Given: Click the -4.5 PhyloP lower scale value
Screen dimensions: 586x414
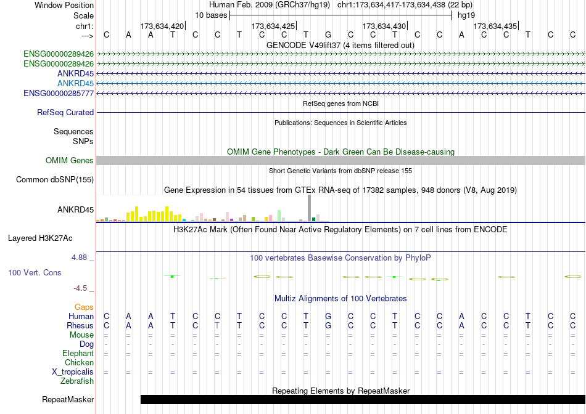Looking at the screenshot, I should point(80,288).
